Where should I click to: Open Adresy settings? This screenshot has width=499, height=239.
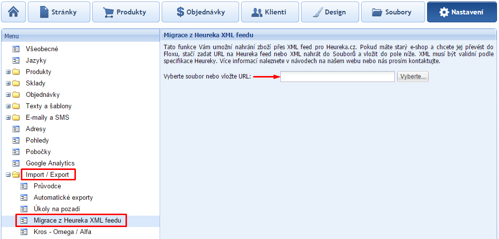(36, 129)
